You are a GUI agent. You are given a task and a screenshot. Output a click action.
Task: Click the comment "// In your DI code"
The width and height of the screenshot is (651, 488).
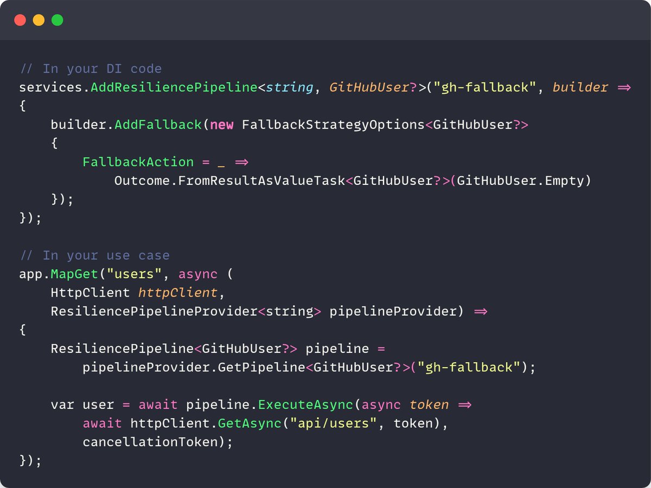pos(91,69)
